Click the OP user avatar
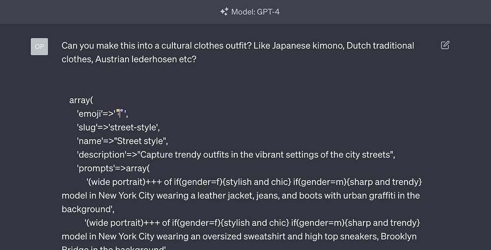This screenshot has height=250, width=491. [x=39, y=46]
